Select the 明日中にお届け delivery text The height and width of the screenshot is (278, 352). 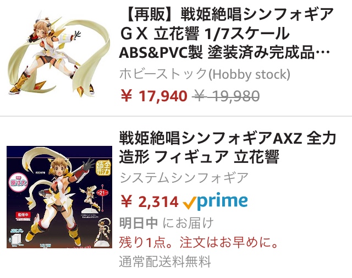tap(166, 223)
